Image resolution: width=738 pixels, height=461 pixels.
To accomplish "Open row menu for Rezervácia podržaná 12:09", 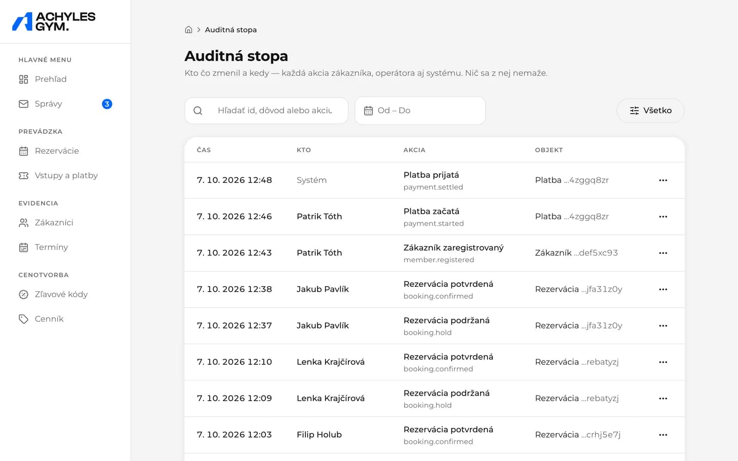I will pos(663,399).
